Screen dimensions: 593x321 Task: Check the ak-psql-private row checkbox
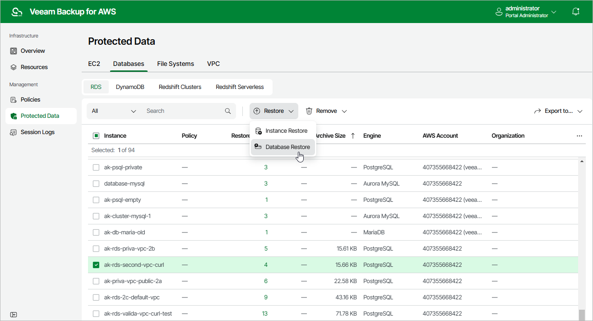point(96,167)
